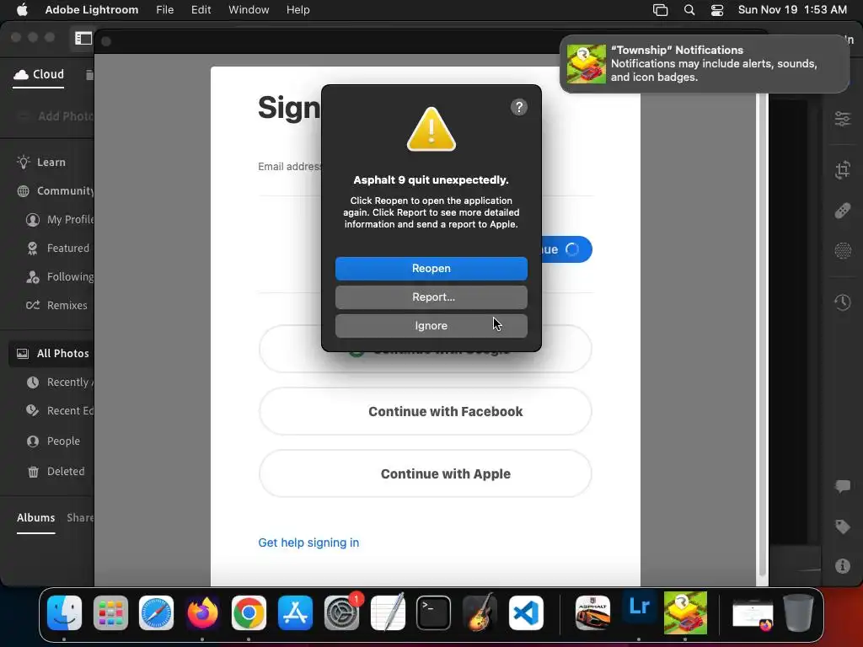Screen dimensions: 863x647
Task: Open the Help menu
Action: pos(297,10)
